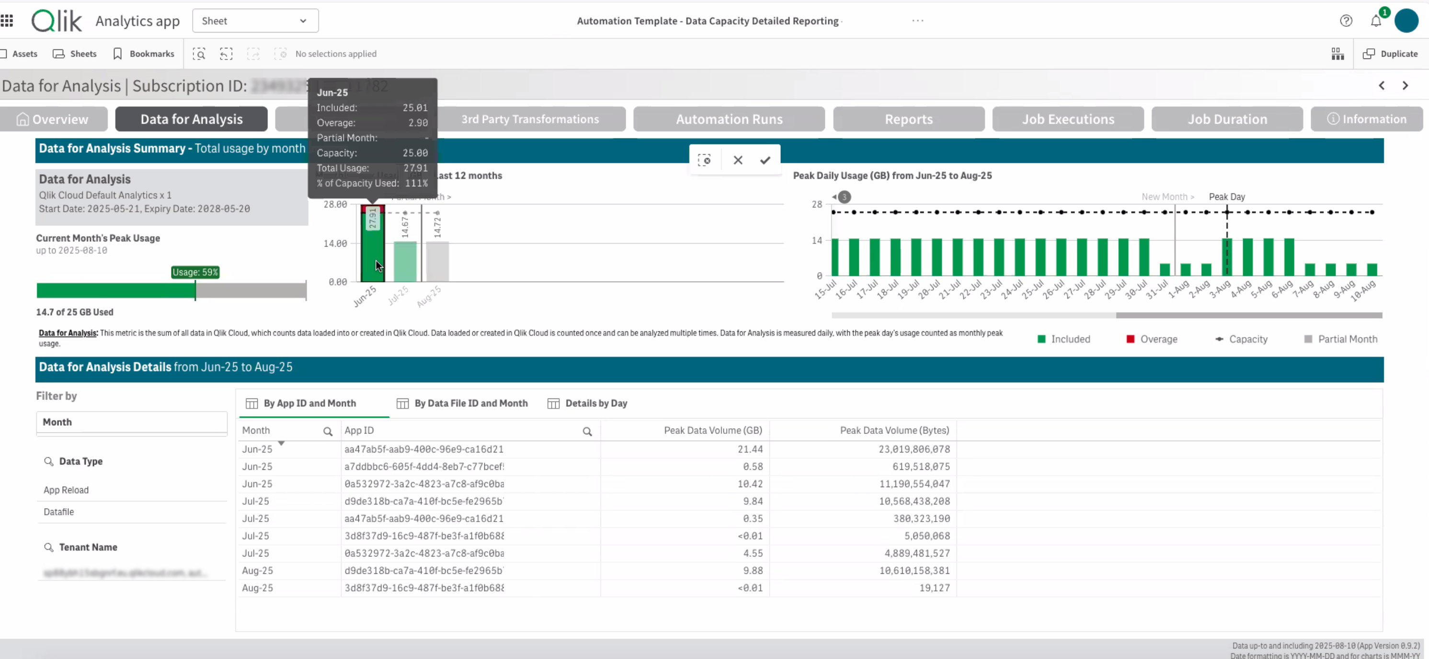Click the step back selection icon

[226, 53]
